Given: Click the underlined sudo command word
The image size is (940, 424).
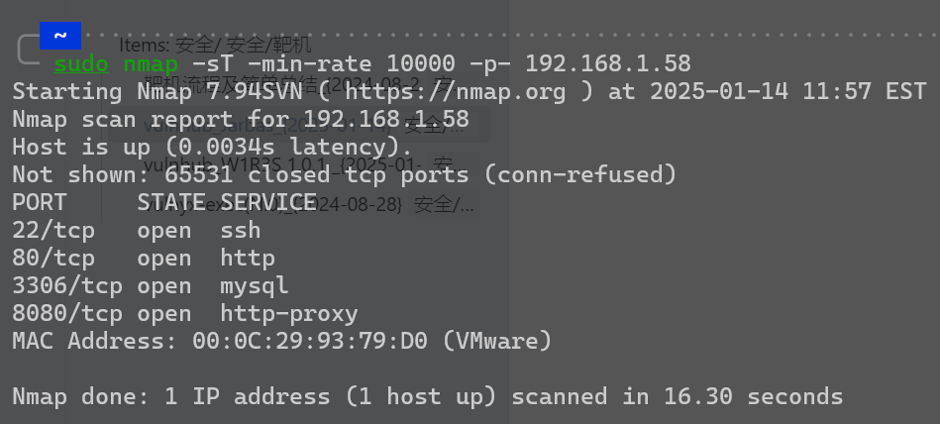Looking at the screenshot, I should tap(81, 63).
